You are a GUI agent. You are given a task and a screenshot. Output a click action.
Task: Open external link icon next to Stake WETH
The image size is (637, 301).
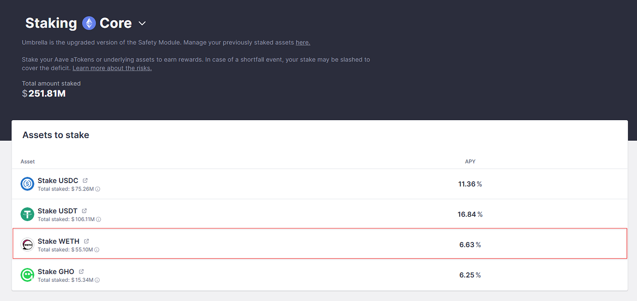point(87,241)
